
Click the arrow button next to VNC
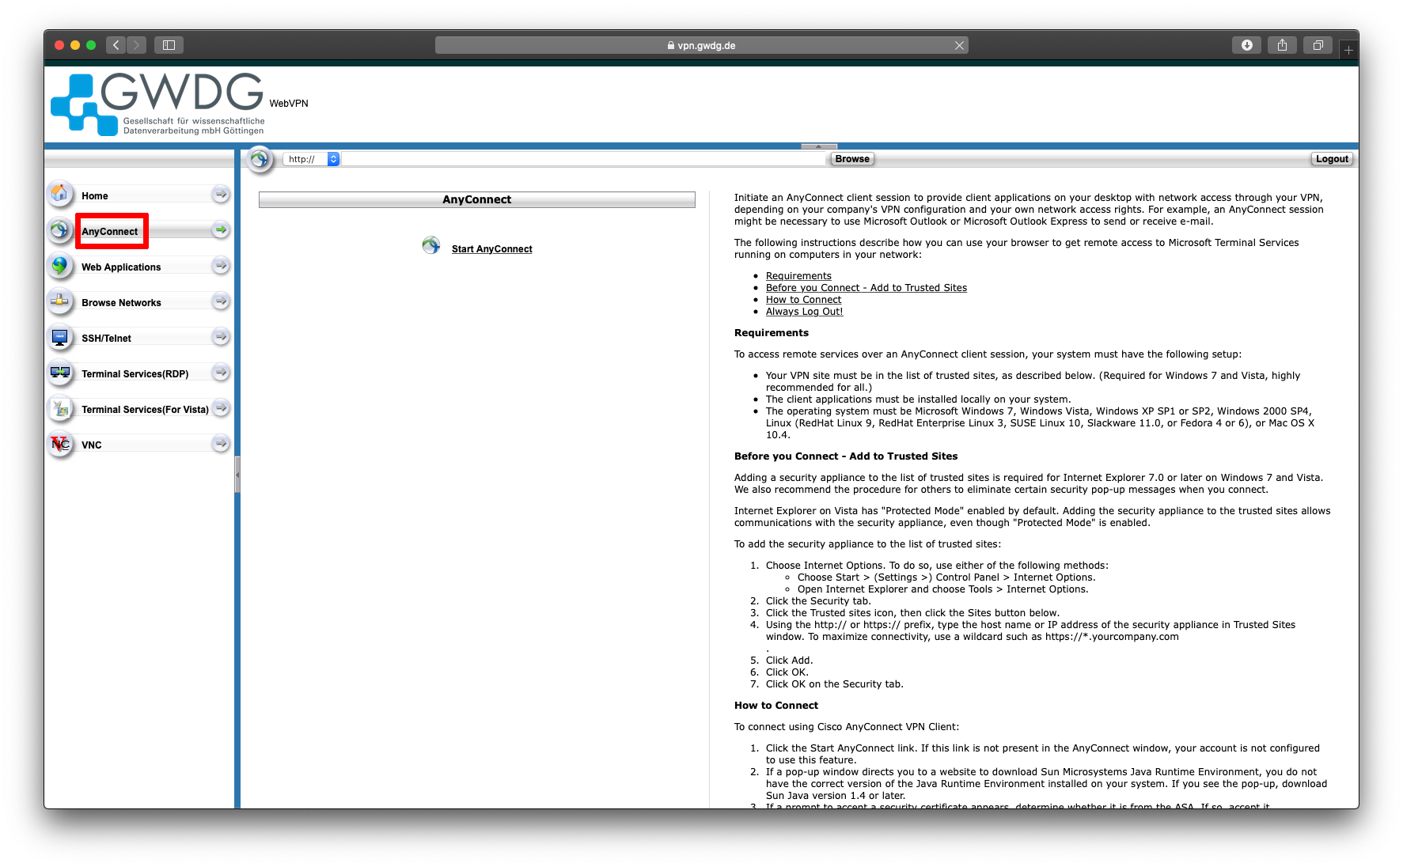(x=221, y=443)
